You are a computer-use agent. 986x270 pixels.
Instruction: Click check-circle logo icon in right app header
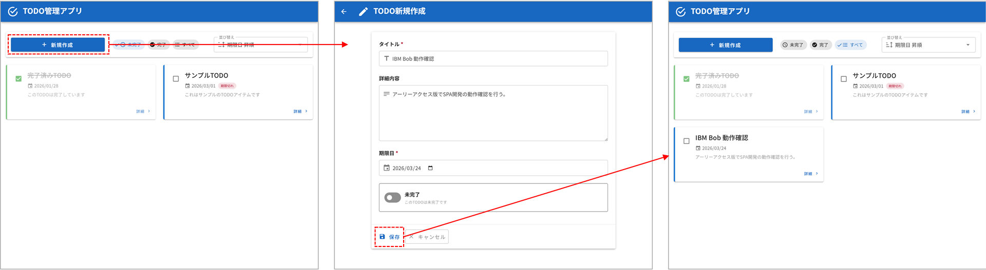point(680,11)
